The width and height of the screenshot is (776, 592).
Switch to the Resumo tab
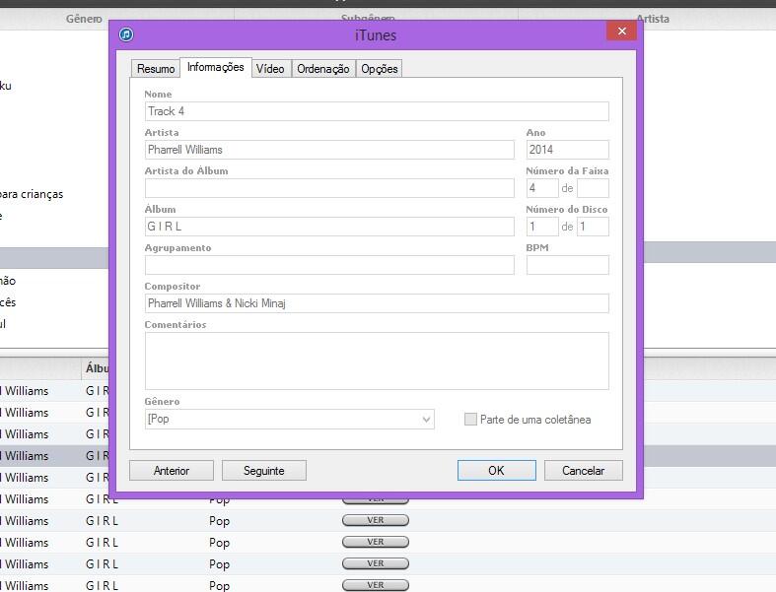pos(156,69)
